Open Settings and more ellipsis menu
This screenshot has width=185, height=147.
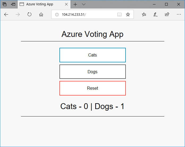pyautogui.click(x=179, y=14)
